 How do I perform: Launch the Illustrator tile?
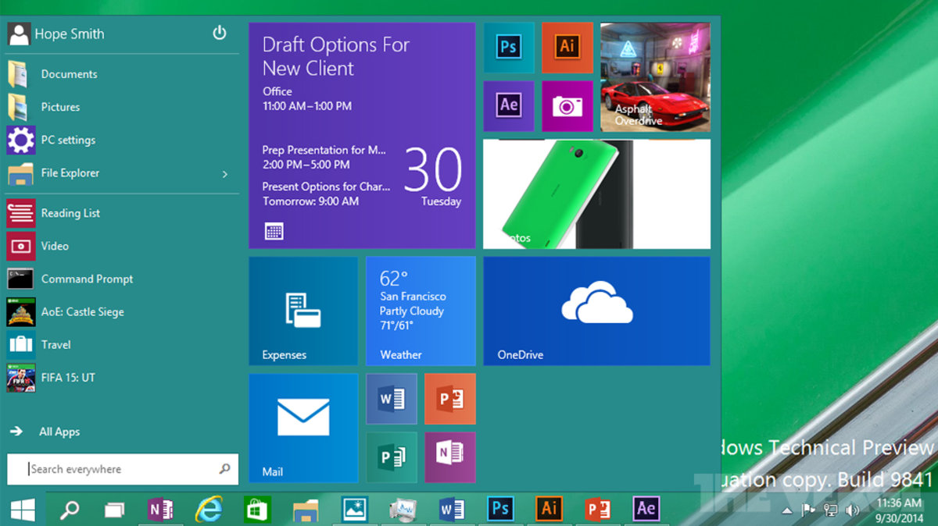tap(567, 48)
